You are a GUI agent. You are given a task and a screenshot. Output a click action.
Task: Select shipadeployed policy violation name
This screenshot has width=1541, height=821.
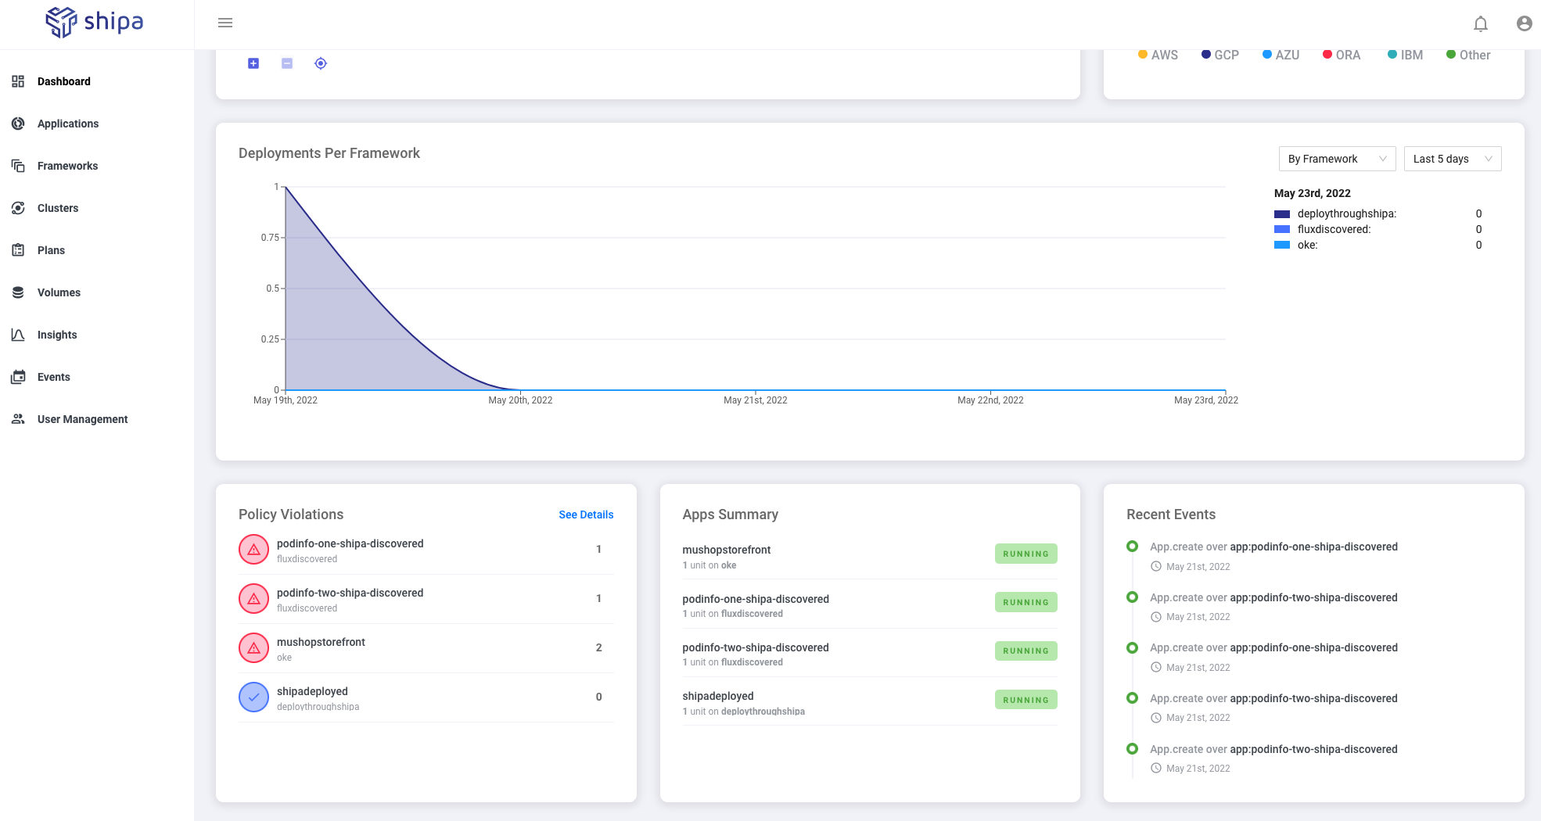312,691
